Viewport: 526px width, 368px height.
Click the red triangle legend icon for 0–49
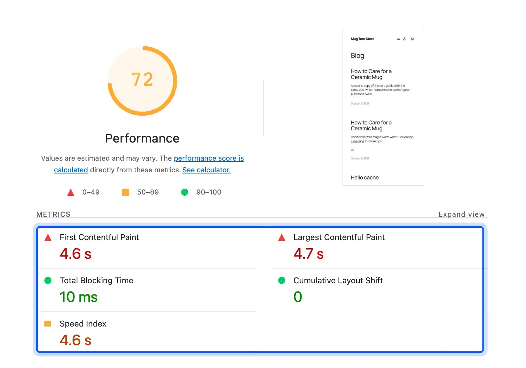pos(71,192)
